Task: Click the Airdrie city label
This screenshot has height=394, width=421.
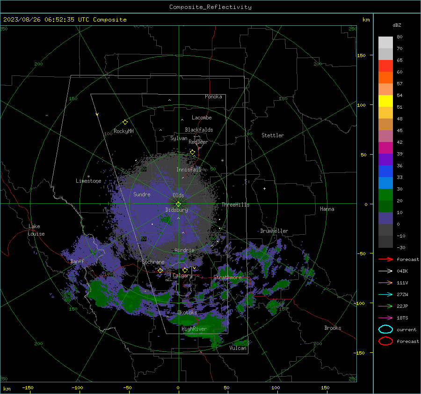Action: point(184,250)
